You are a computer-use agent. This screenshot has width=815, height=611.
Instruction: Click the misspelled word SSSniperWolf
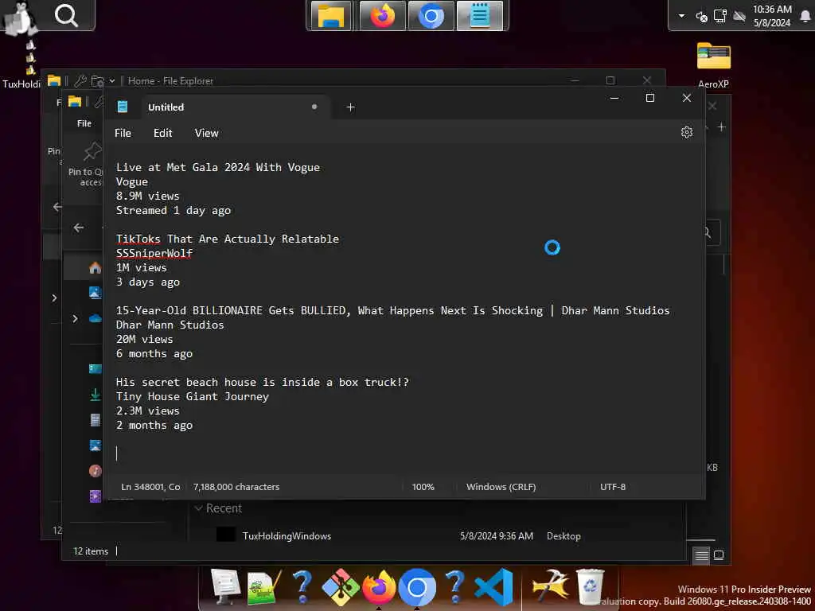(x=154, y=253)
